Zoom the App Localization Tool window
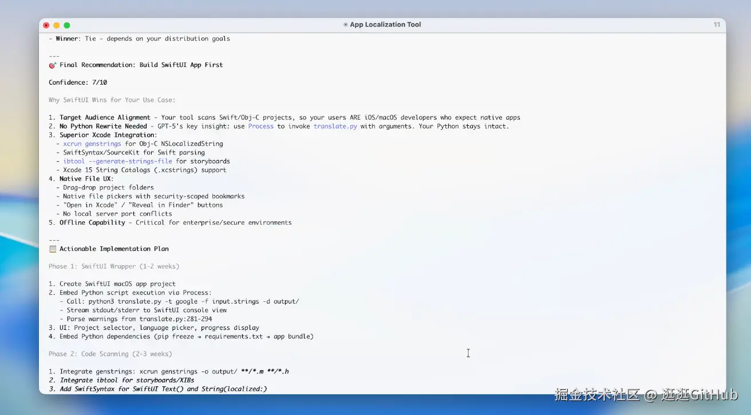Screen dimensions: 751x415 click(67, 25)
